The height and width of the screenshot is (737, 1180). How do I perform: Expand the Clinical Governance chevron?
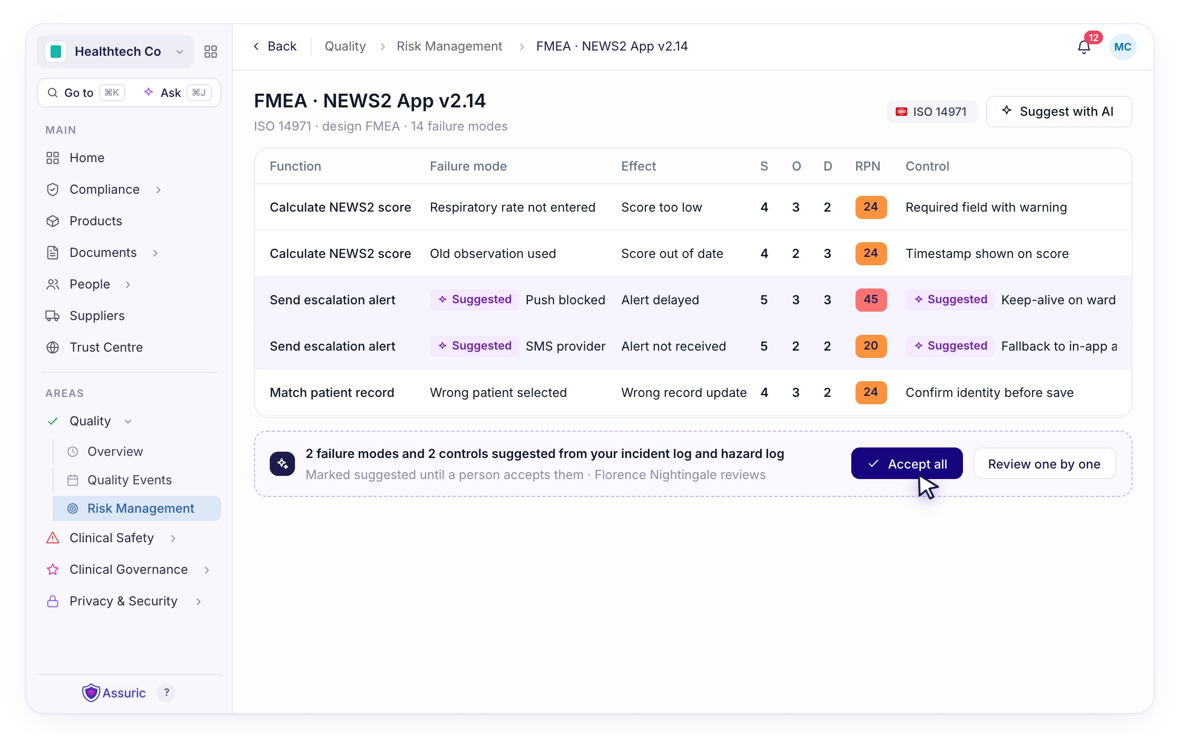pos(207,570)
